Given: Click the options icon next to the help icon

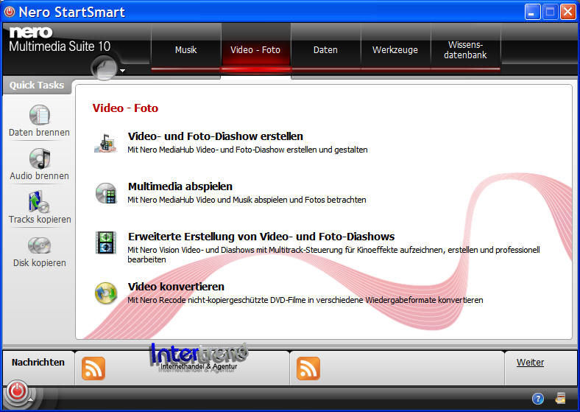Looking at the screenshot, I should 560,398.
